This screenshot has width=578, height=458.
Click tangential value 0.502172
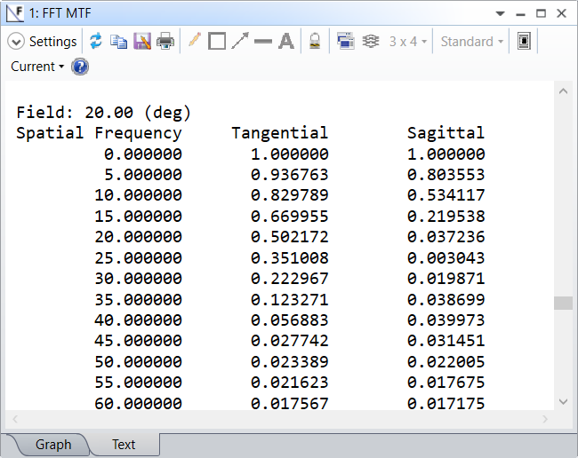coord(289,236)
